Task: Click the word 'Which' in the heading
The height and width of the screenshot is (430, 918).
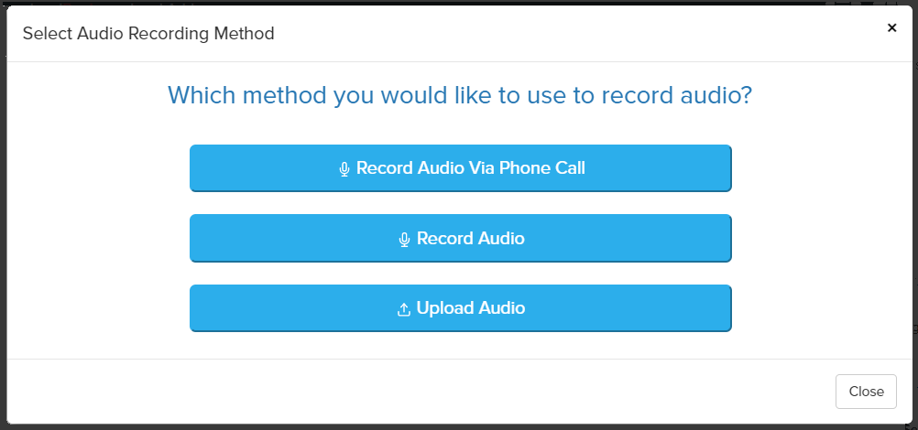Action: 196,95
